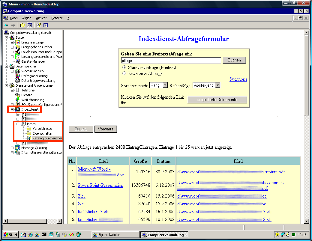Click the free text query input field
This screenshot has width=312, height=241.
click(171, 61)
